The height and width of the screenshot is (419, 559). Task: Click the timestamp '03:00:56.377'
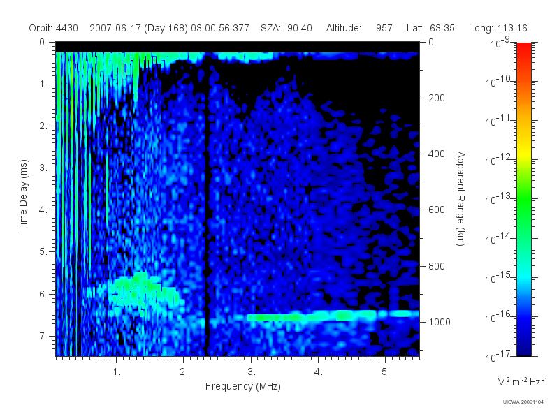(220, 28)
